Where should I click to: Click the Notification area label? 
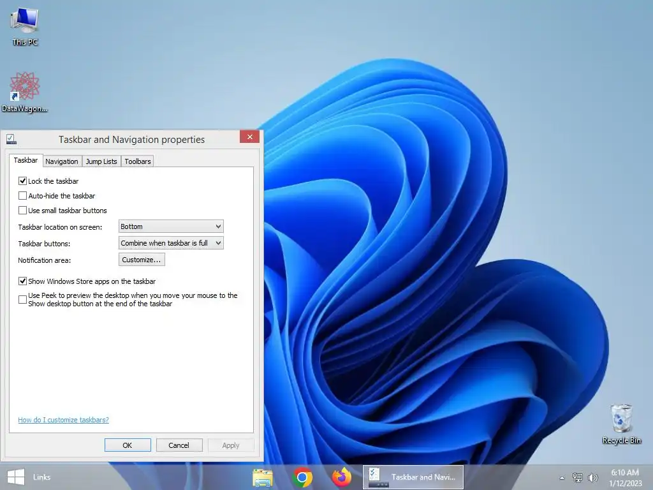click(45, 260)
